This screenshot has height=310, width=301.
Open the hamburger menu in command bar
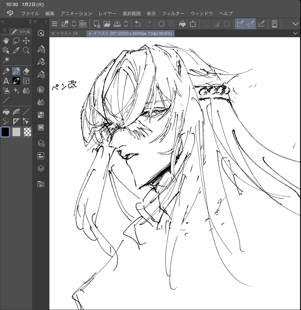pos(55,24)
